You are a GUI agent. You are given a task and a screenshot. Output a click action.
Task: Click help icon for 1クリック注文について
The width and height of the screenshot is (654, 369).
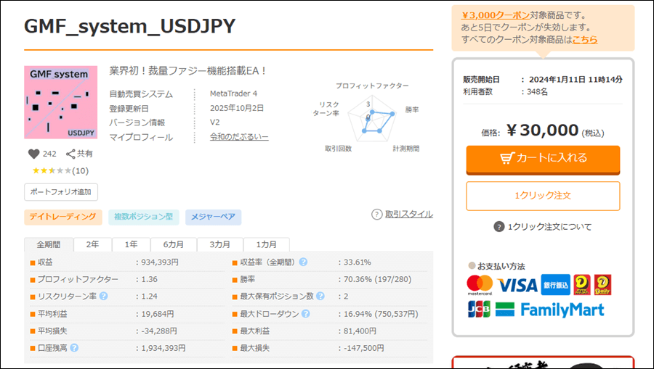pyautogui.click(x=498, y=227)
